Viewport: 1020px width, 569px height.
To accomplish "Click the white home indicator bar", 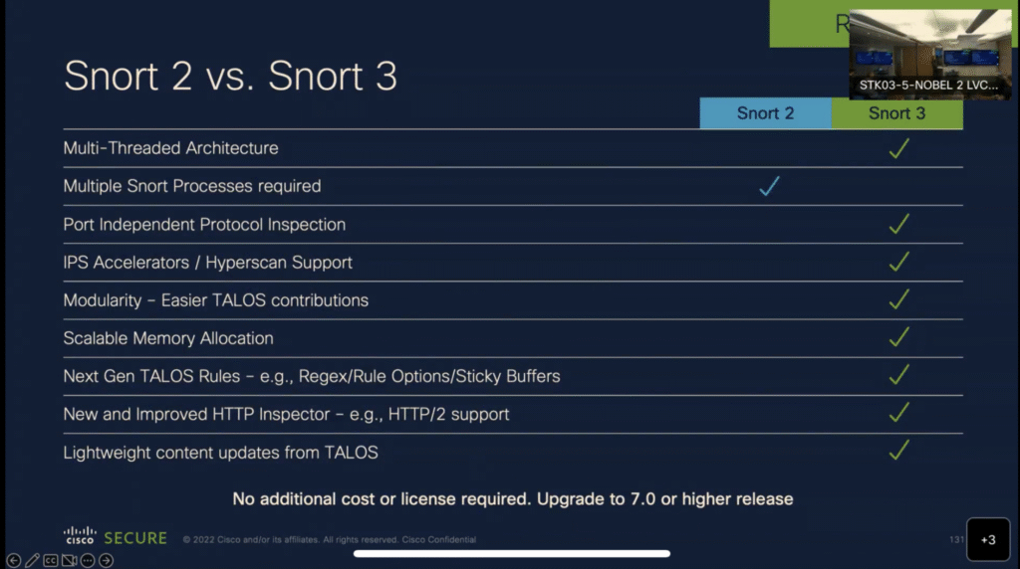I will pos(512,553).
